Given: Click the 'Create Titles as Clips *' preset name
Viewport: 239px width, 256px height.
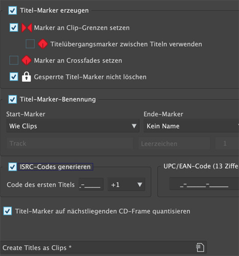Looking at the screenshot, I should pos(37,248).
